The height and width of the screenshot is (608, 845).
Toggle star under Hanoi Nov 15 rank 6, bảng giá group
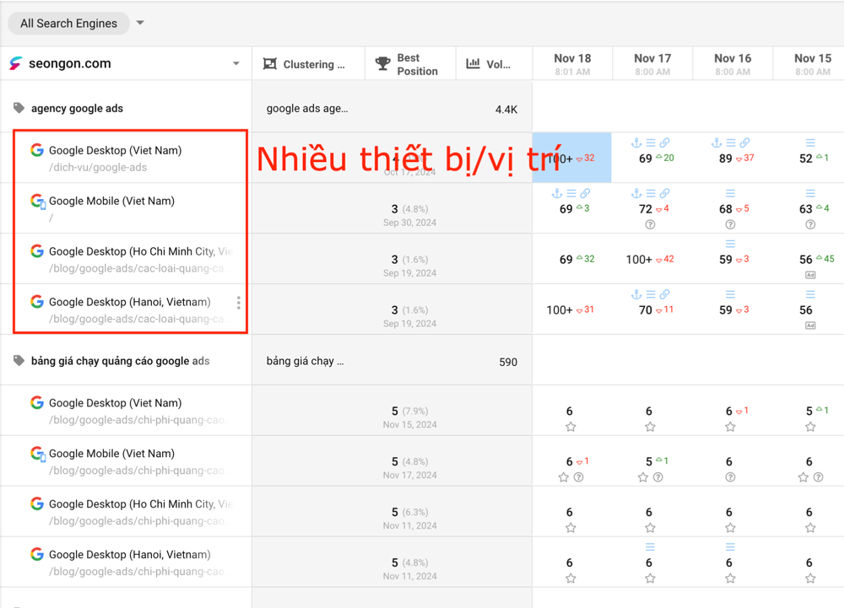(810, 579)
